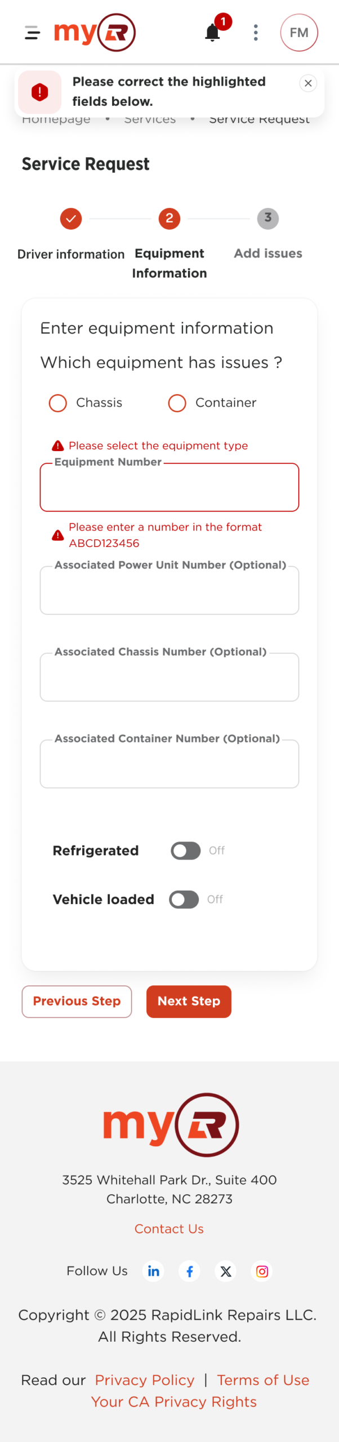The height and width of the screenshot is (1442, 339).
Task: Open the FM user profile avatar
Action: pos(298,33)
